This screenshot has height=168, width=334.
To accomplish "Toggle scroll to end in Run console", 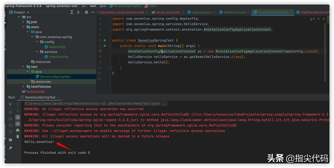I will click(x=18, y=124).
